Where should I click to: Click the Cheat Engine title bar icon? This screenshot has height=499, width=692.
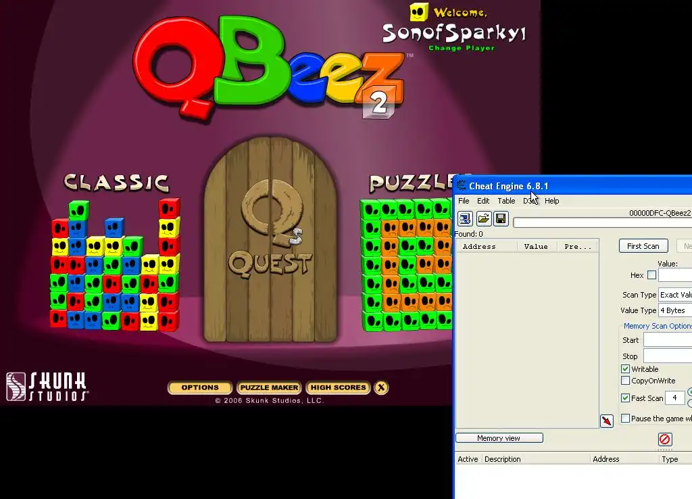click(x=461, y=186)
